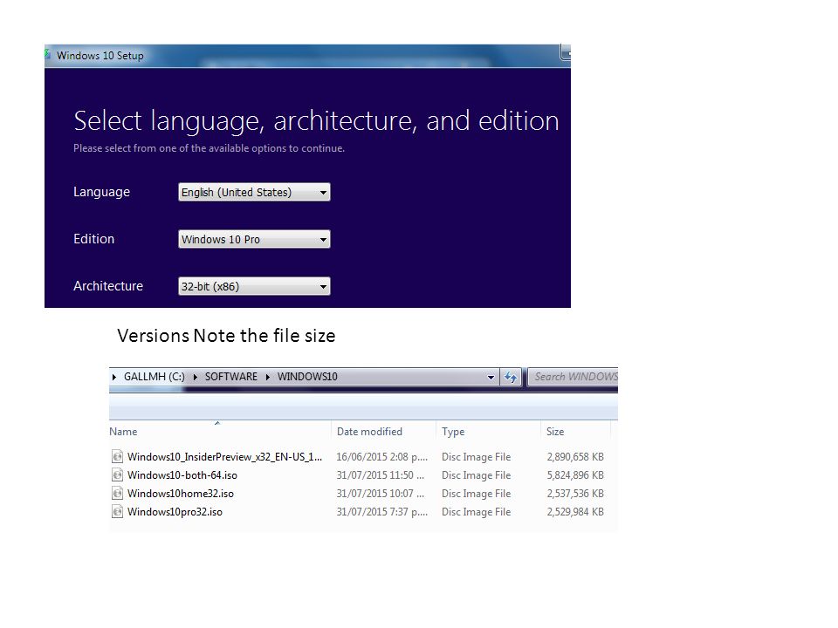This screenshot has width=838, height=628.
Task: Sort files by Date modified column header
Action: point(369,432)
